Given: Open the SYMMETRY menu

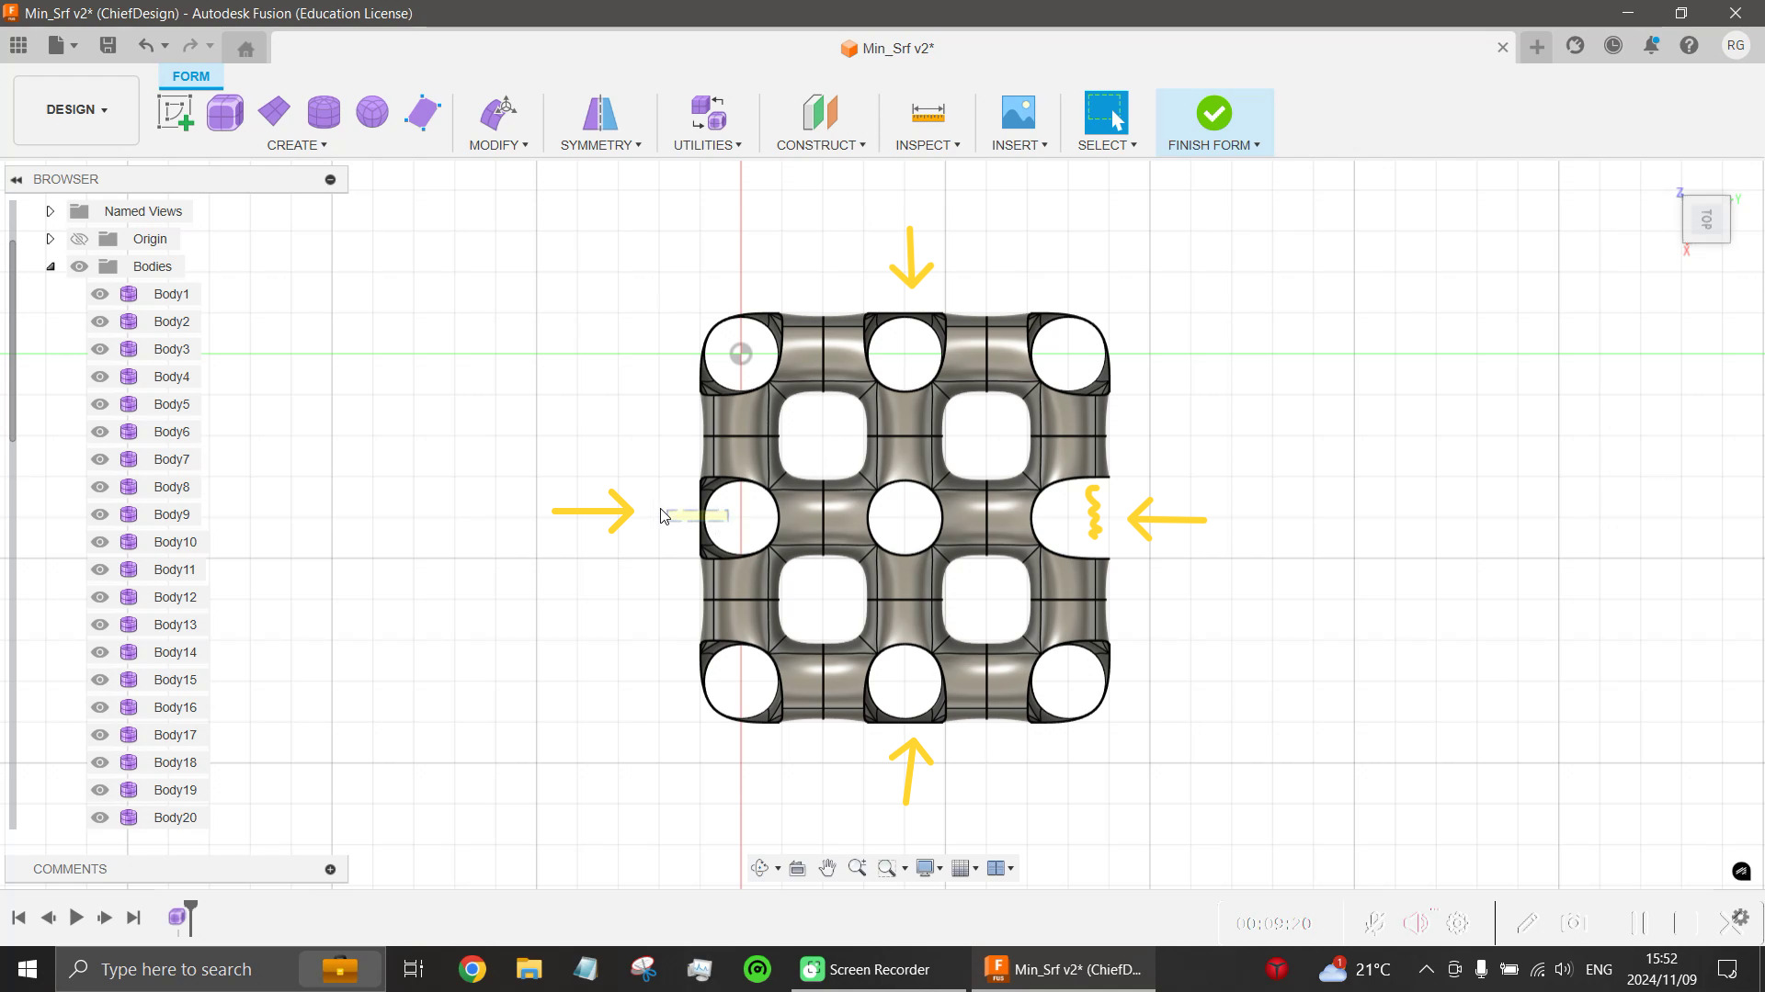Looking at the screenshot, I should (599, 144).
